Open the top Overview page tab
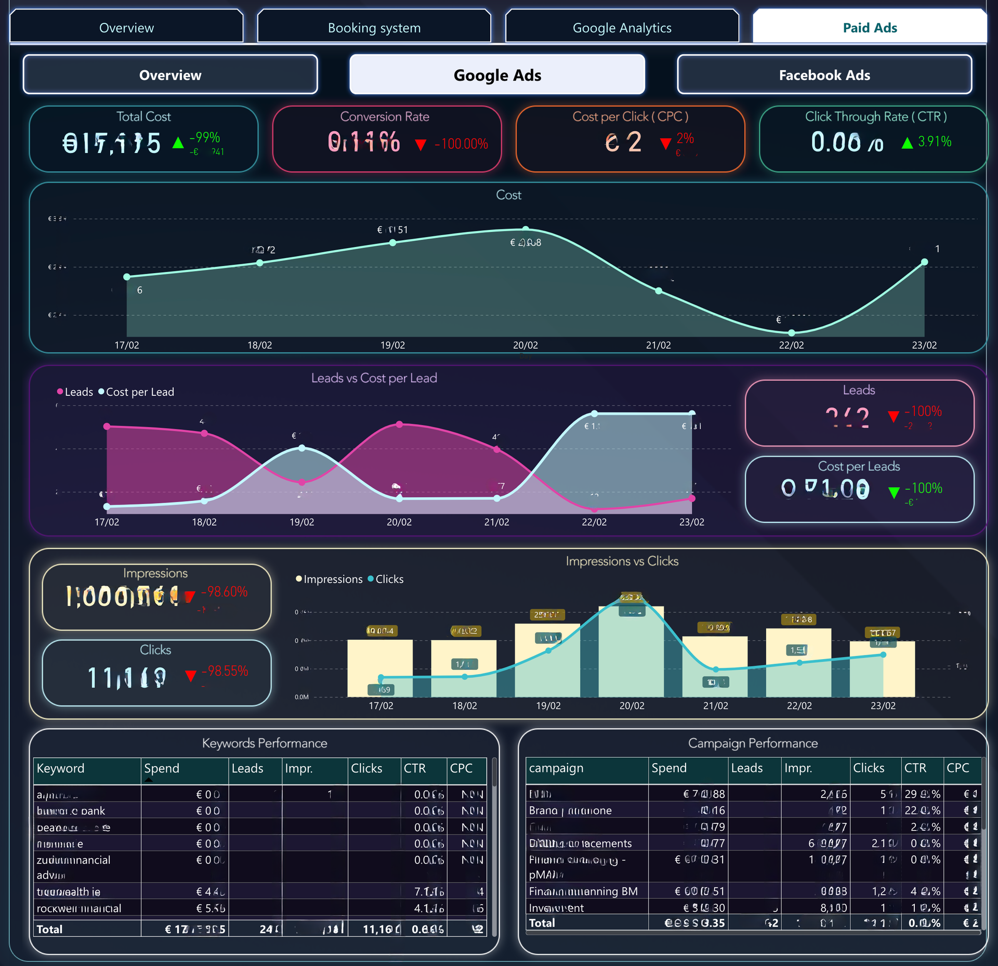 126,27
